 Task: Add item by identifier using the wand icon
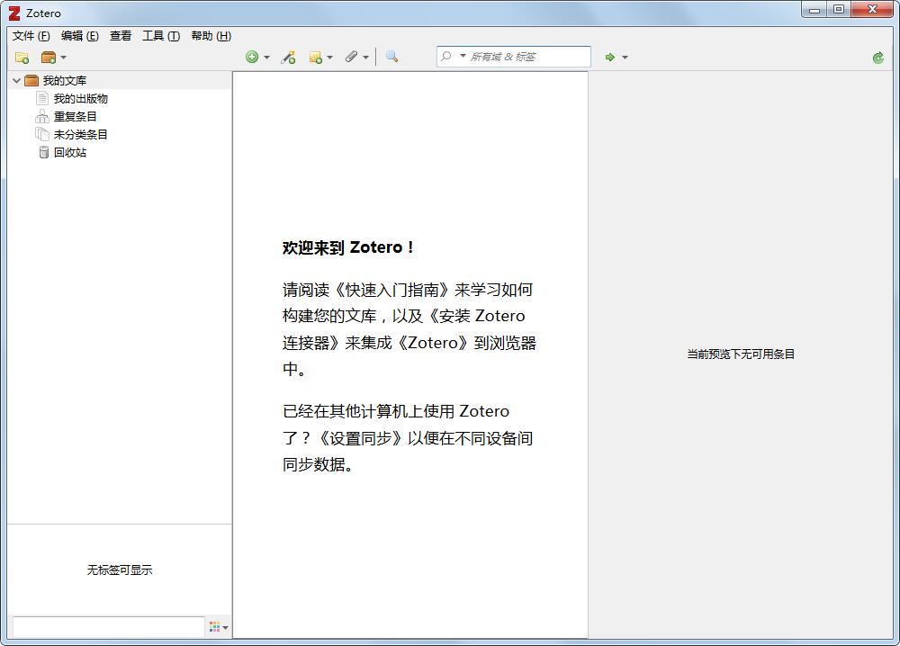(x=288, y=57)
